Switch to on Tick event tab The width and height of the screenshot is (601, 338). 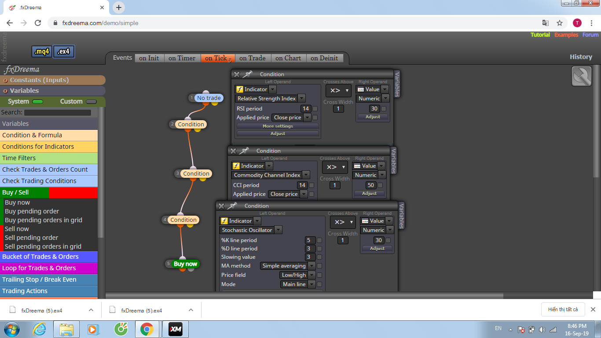click(x=218, y=58)
